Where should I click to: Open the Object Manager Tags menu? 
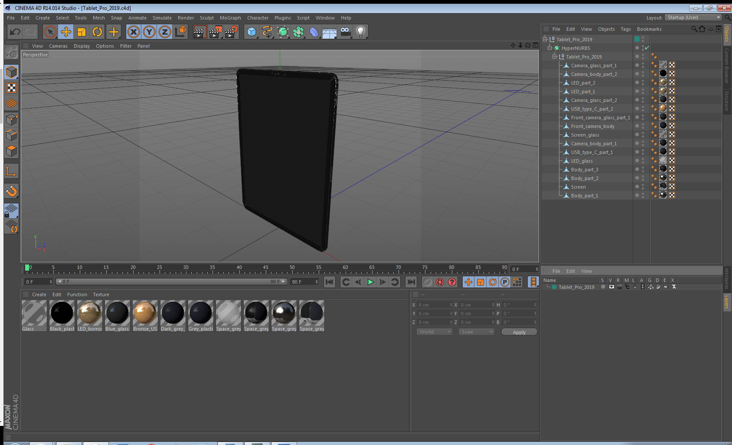click(625, 29)
